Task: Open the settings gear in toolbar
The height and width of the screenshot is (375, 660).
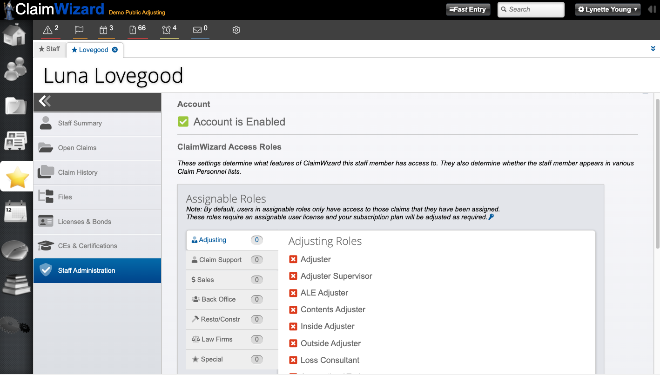Action: click(x=236, y=30)
